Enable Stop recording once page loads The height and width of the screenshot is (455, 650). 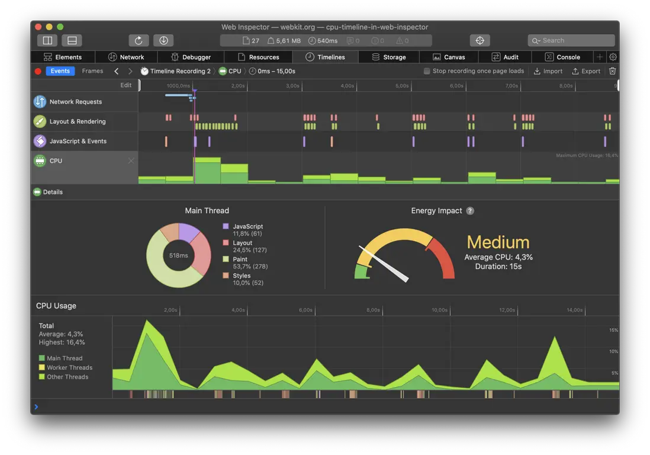coord(427,71)
